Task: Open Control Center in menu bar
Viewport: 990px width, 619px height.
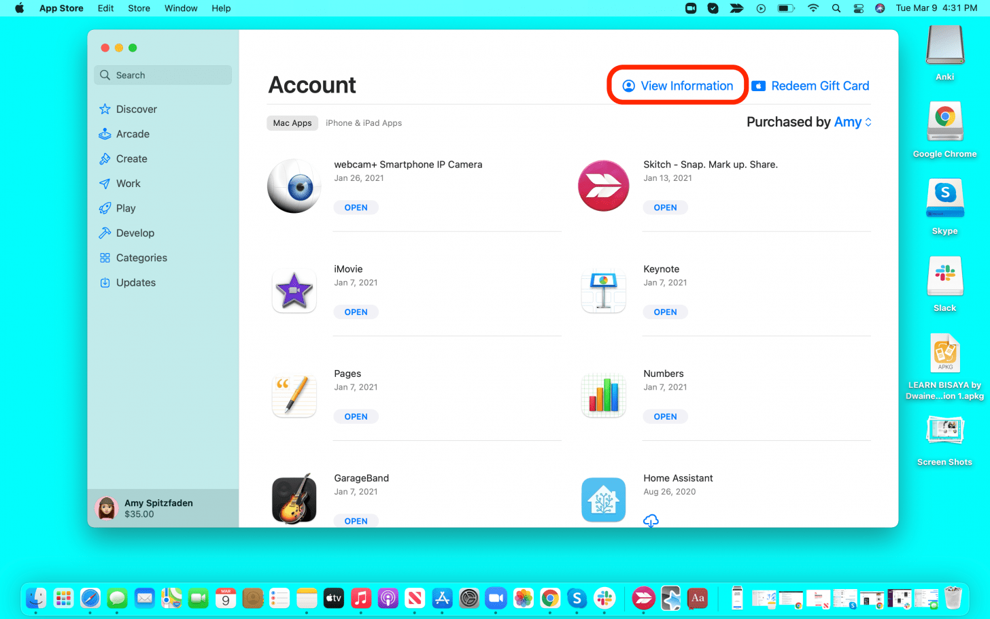Action: point(858,8)
